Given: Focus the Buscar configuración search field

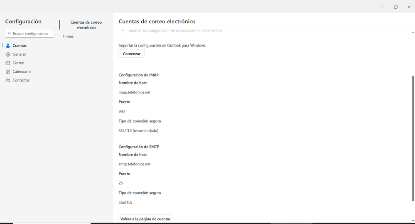Looking at the screenshot, I should click(x=29, y=33).
